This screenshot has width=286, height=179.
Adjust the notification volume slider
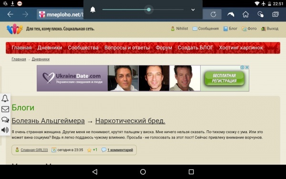(x=143, y=10)
